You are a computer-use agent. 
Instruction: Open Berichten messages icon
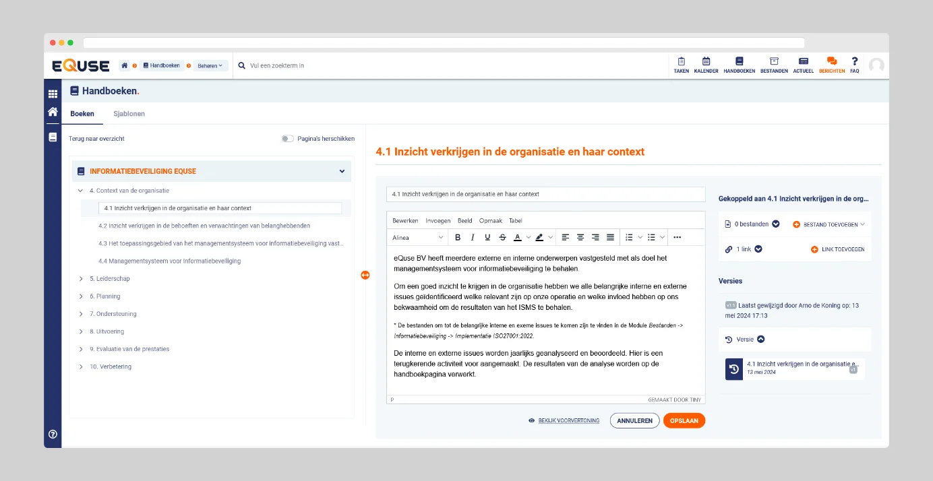[x=831, y=65]
